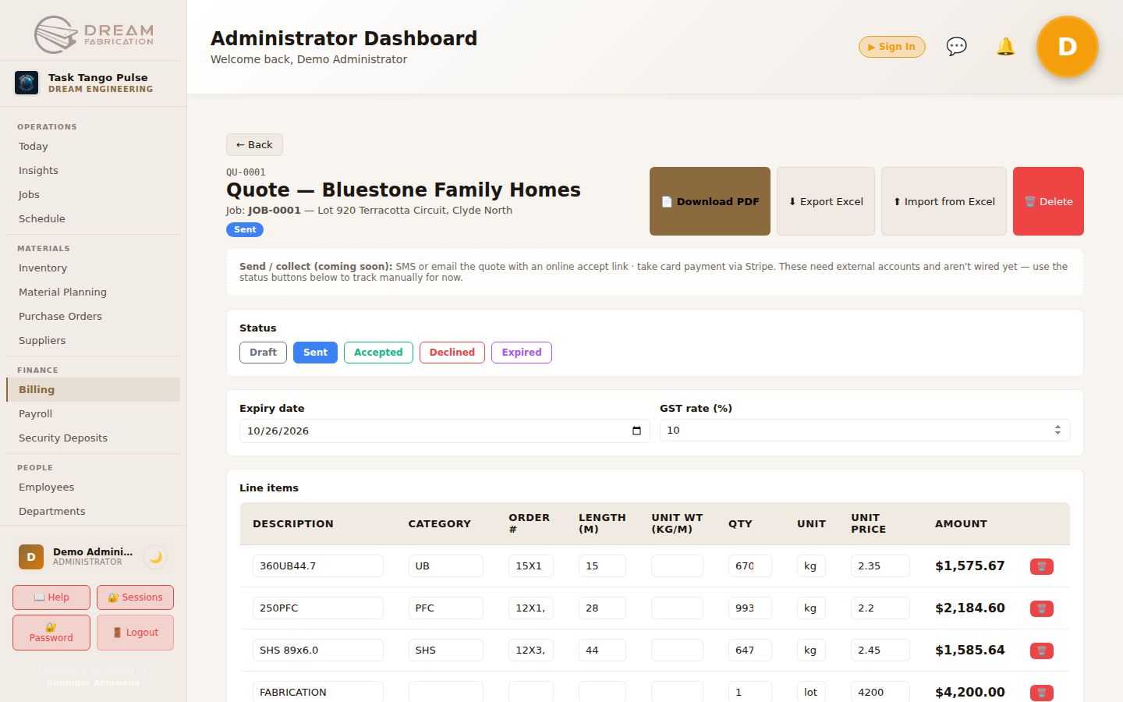Open Purchase Orders
This screenshot has width=1123, height=702.
pos(93,316)
